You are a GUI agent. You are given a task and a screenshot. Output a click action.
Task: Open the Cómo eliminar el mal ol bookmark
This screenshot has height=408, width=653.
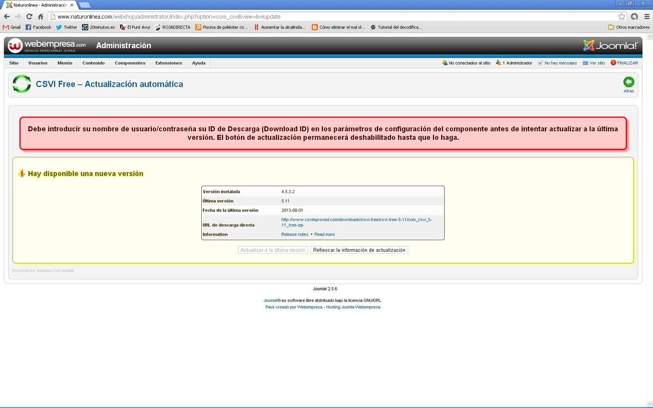[x=338, y=27]
